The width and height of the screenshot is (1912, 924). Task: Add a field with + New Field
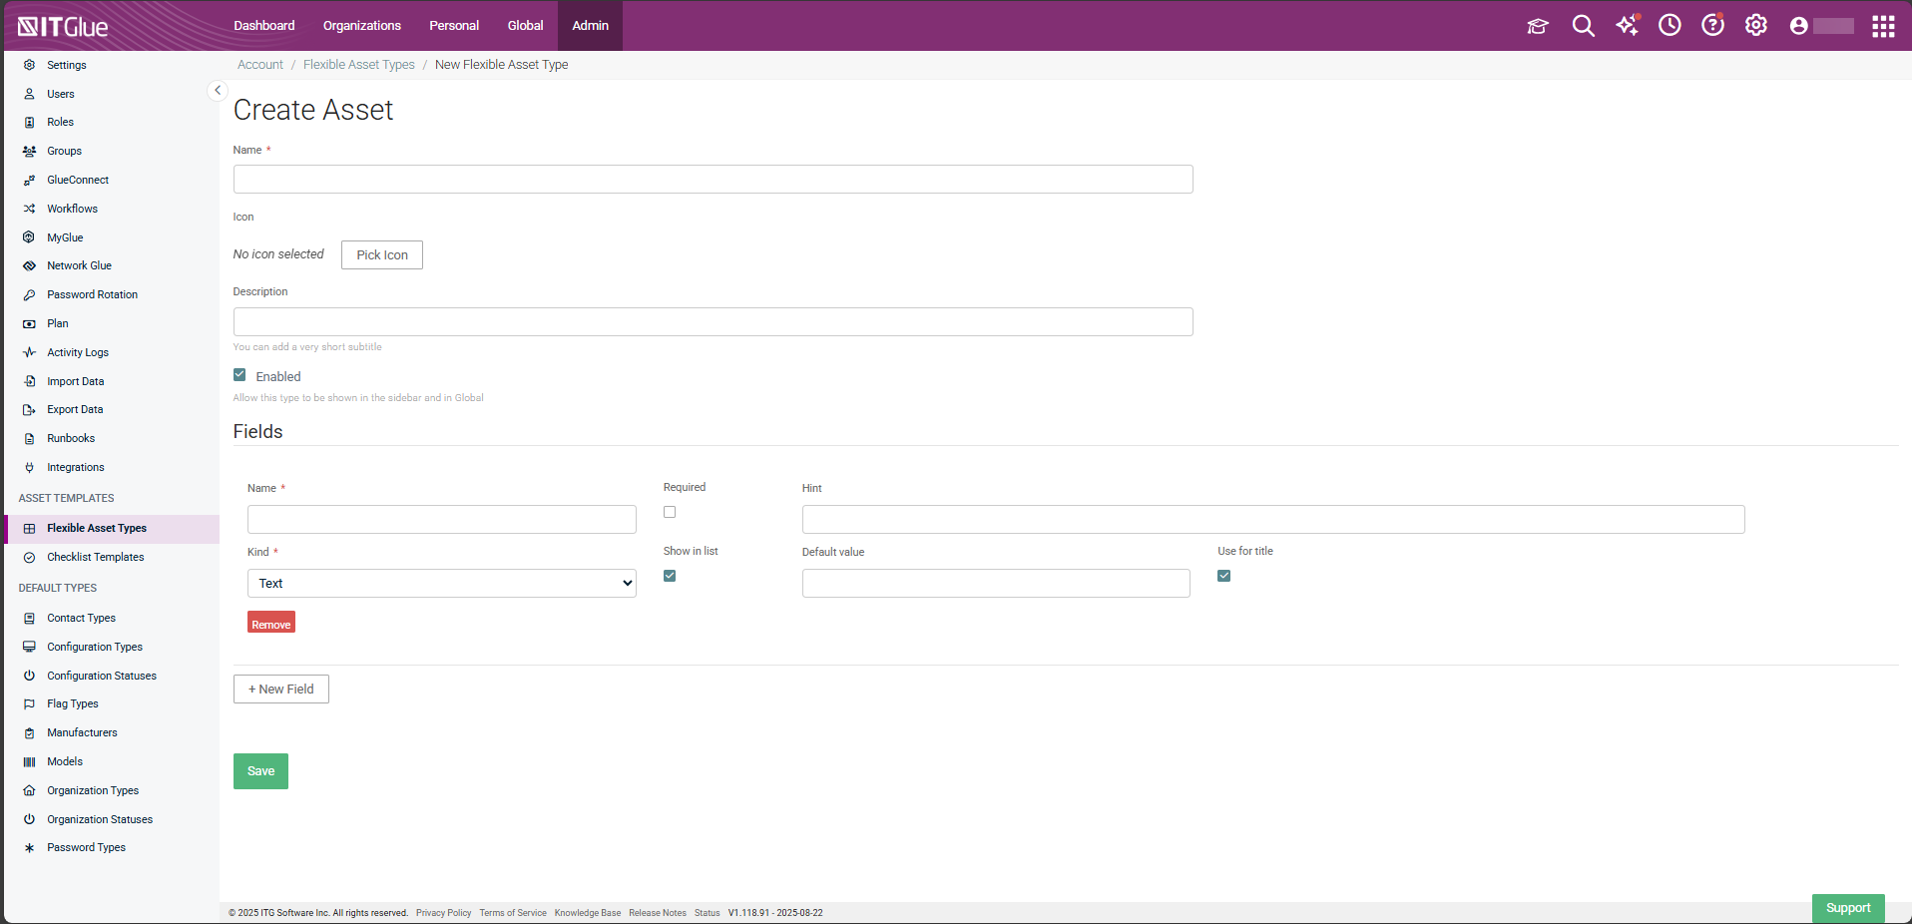click(x=281, y=689)
